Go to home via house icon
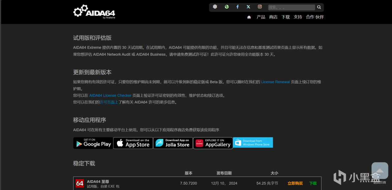The width and height of the screenshot is (392, 190). [x=249, y=17]
